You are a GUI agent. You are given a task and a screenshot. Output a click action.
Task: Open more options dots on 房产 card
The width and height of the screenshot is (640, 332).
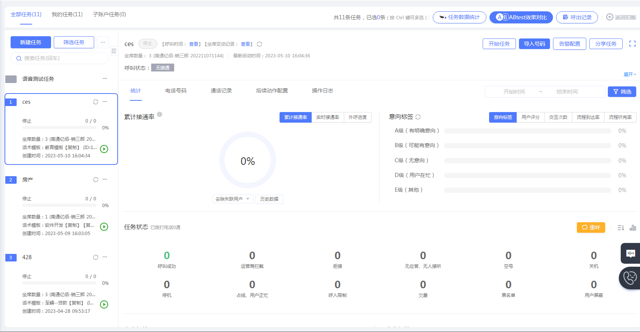tap(105, 179)
